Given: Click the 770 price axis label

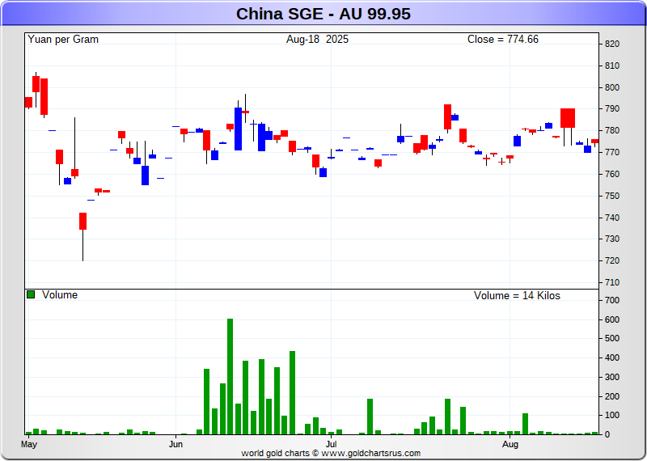Looking at the screenshot, I should pyautogui.click(x=612, y=153).
